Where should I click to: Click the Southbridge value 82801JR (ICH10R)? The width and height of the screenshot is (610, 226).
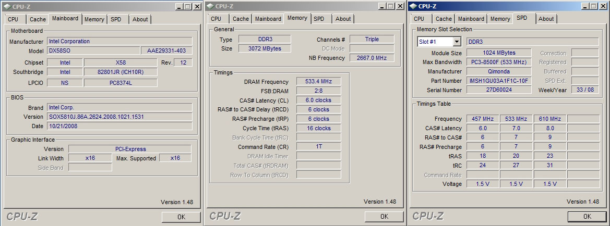click(121, 72)
